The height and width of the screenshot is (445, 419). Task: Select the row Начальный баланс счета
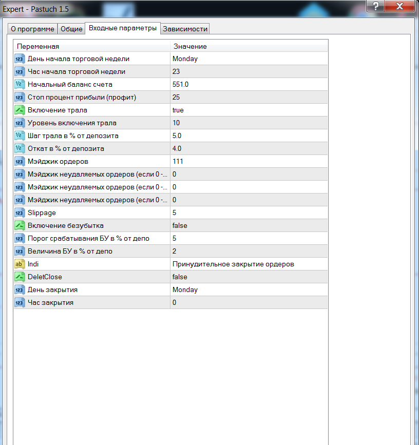pyautogui.click(x=170, y=84)
